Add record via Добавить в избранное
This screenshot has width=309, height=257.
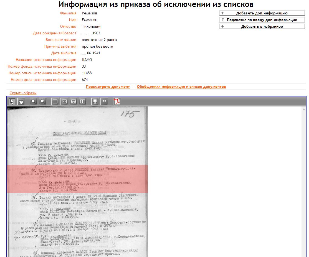point(262,26)
